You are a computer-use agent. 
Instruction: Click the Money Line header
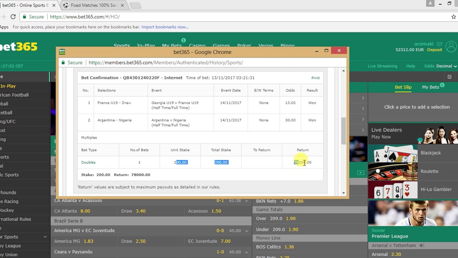tap(310, 238)
